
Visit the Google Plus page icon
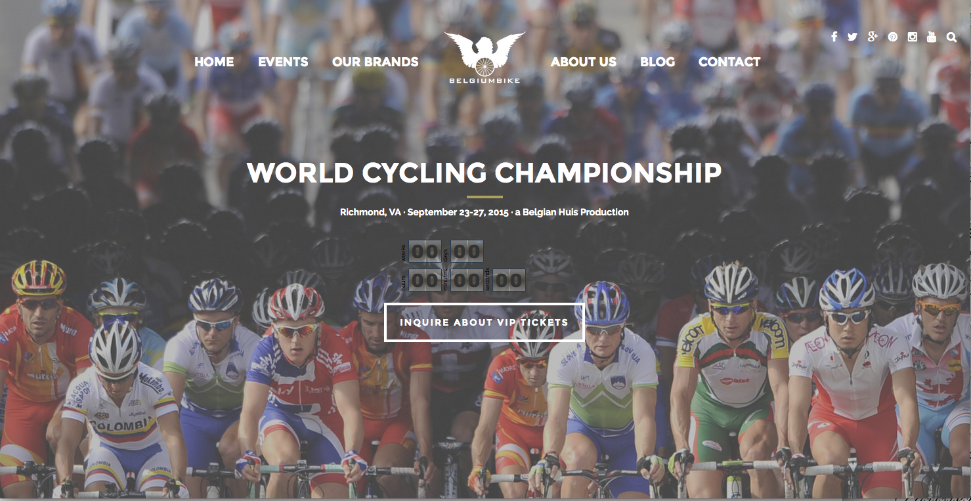(873, 37)
